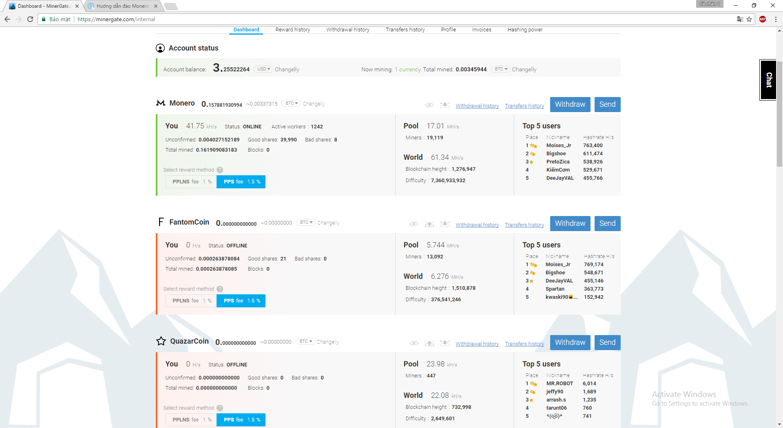Move QuazarCoin section up with the arrow icon

pos(429,343)
